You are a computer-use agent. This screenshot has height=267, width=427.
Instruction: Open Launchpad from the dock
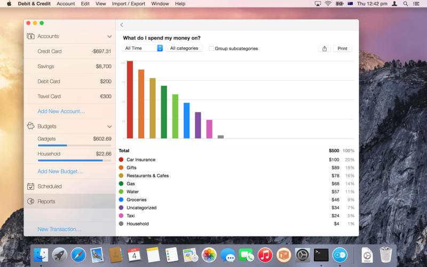click(x=60, y=255)
